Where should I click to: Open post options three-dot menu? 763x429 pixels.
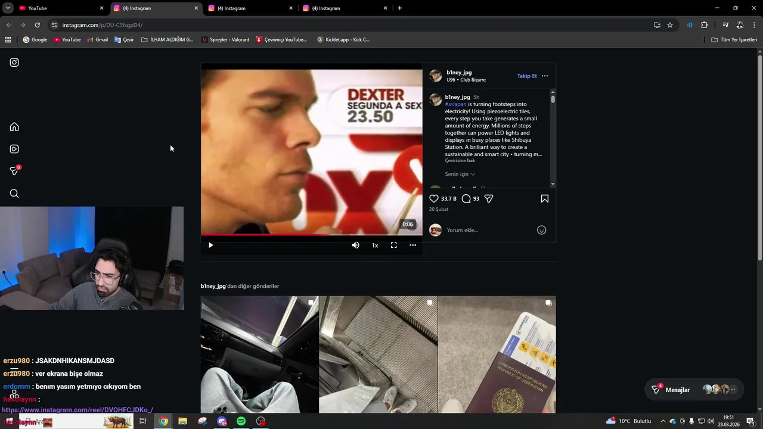[545, 76]
